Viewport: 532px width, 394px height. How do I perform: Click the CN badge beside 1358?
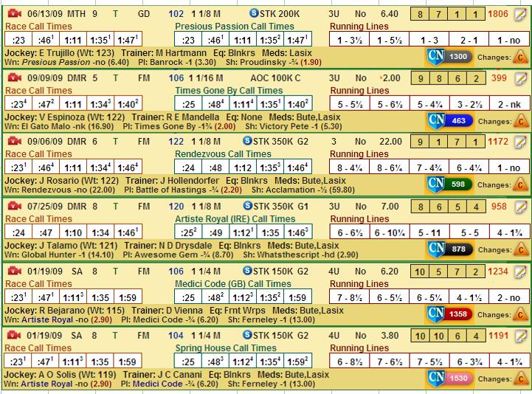click(435, 314)
